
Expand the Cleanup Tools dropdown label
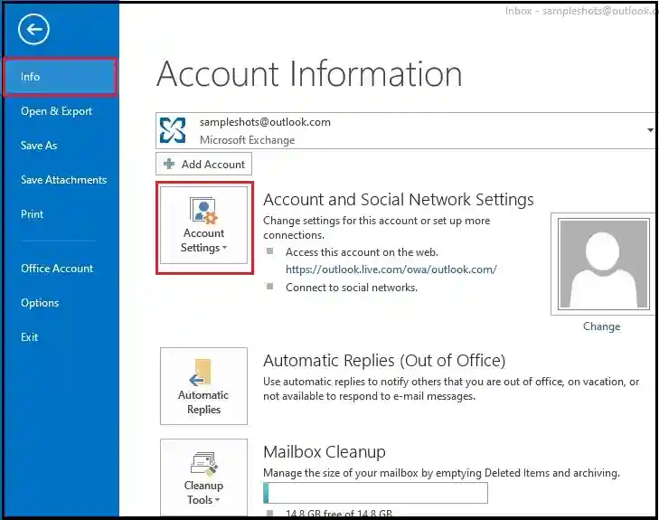[203, 492]
